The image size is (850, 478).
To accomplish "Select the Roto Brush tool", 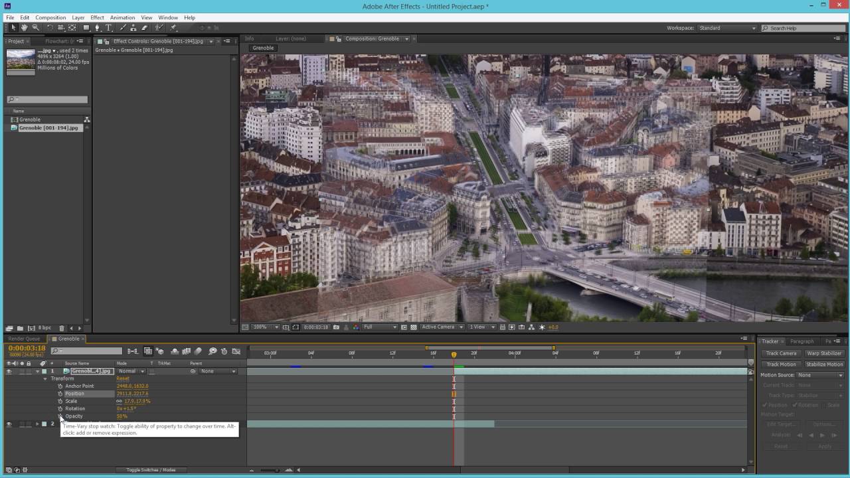I will (x=159, y=28).
